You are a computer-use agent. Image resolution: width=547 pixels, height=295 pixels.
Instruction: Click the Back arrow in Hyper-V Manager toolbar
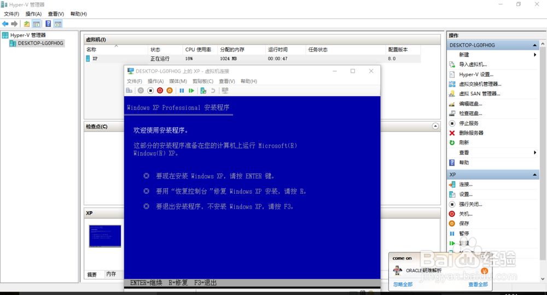(5, 24)
